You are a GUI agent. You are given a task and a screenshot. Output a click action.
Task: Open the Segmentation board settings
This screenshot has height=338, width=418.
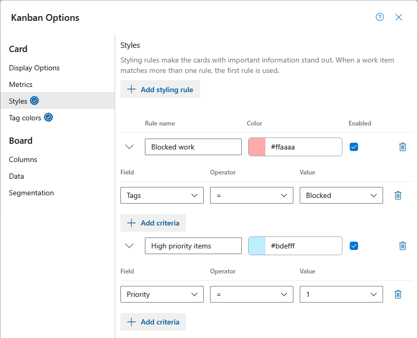tap(31, 193)
